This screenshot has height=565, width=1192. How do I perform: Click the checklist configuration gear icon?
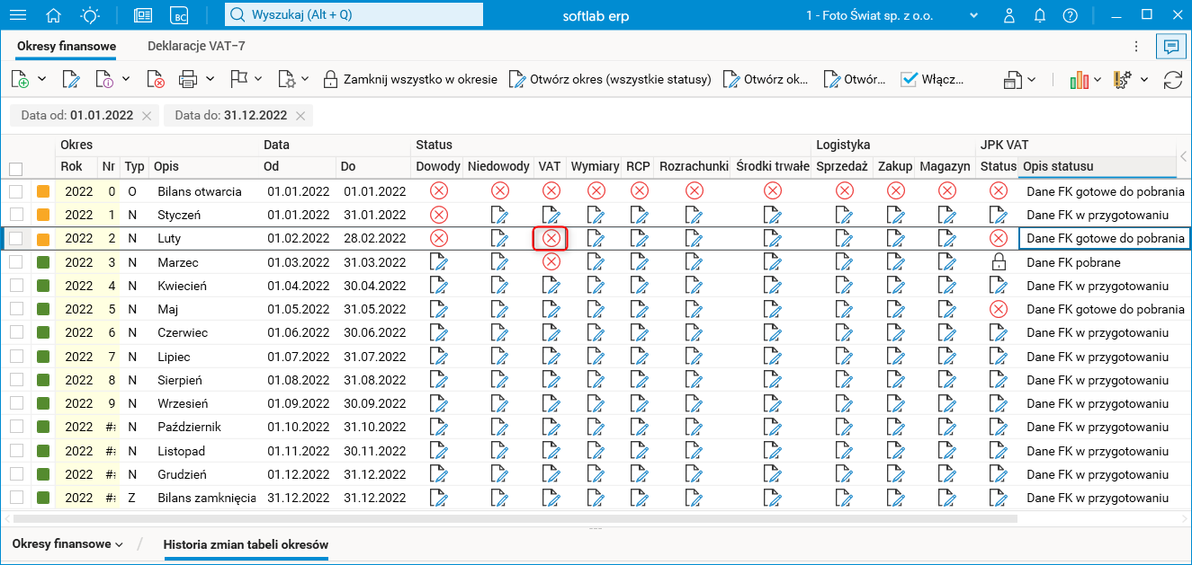point(1123,79)
